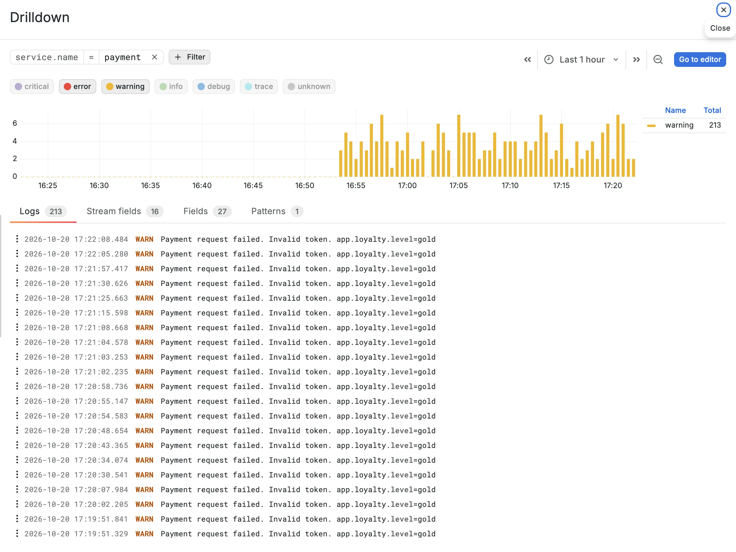Close the Drilldown panel with X icon
Image resolution: width=736 pixels, height=552 pixels.
click(x=723, y=10)
